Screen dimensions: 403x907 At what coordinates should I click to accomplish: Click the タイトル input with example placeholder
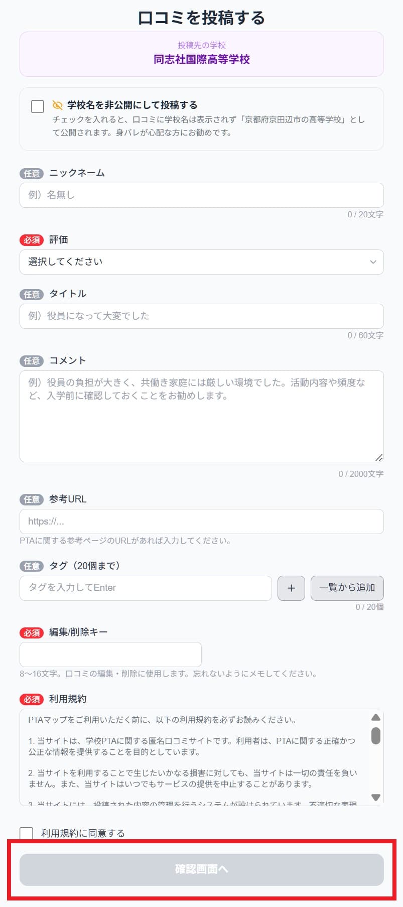(x=201, y=316)
